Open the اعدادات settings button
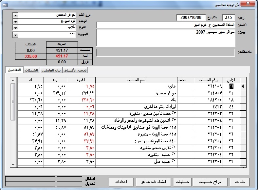This screenshot has width=258, height=190. click(121, 182)
